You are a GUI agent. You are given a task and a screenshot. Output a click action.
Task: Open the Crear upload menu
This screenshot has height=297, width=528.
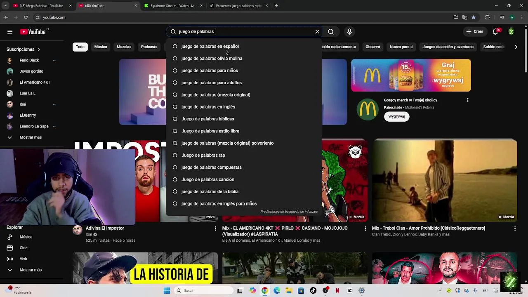click(x=475, y=32)
